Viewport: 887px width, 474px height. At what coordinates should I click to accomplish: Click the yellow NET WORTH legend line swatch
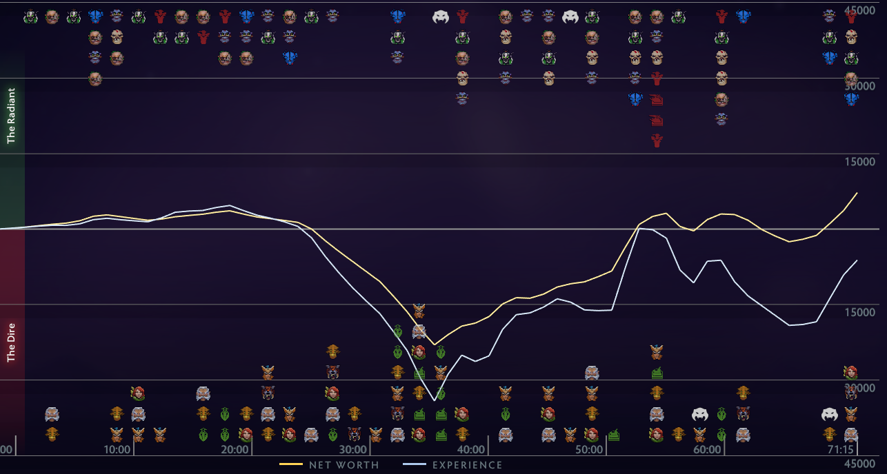[291, 465]
